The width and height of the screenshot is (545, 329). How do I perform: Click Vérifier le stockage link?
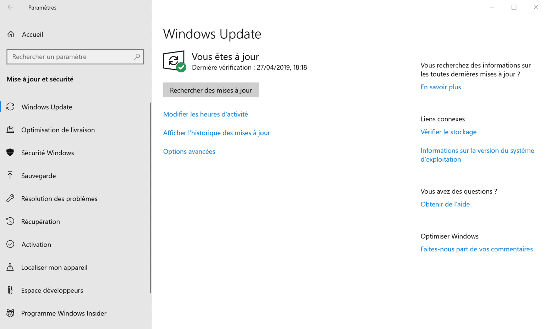tap(448, 132)
